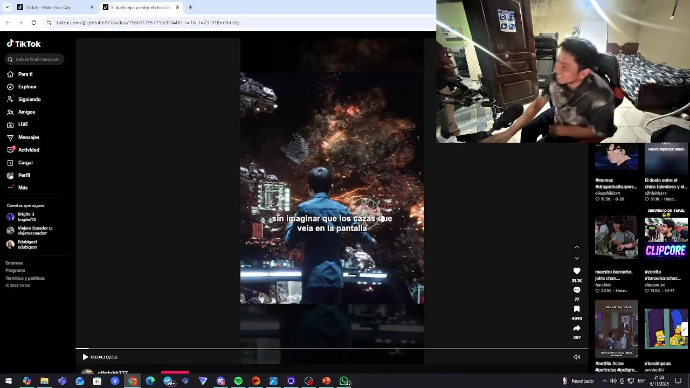Open Mensajes in the sidebar

pos(23,137)
